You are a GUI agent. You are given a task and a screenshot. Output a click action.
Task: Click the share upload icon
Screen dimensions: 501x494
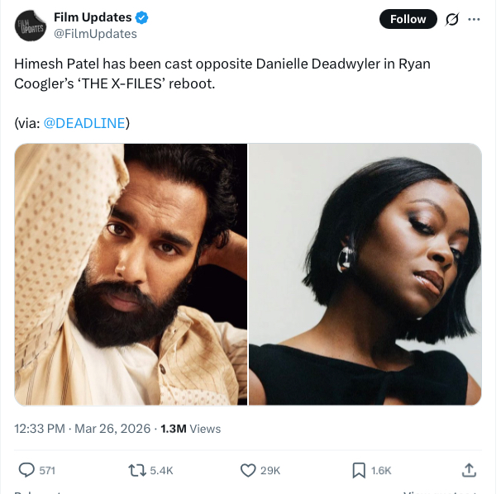469,470
